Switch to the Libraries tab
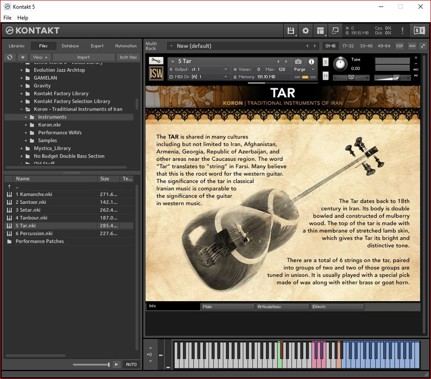Image resolution: width=431 pixels, height=379 pixels. click(x=17, y=46)
